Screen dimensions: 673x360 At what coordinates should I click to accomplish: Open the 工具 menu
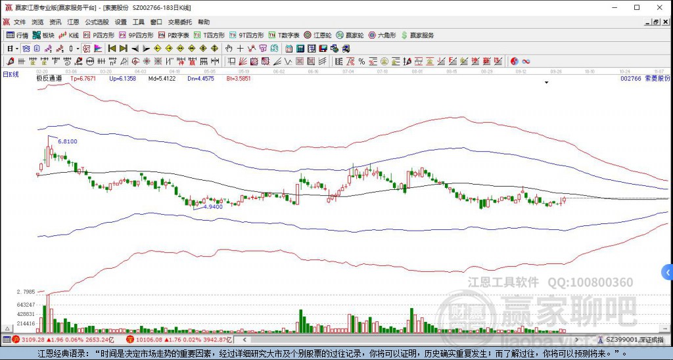[138, 22]
